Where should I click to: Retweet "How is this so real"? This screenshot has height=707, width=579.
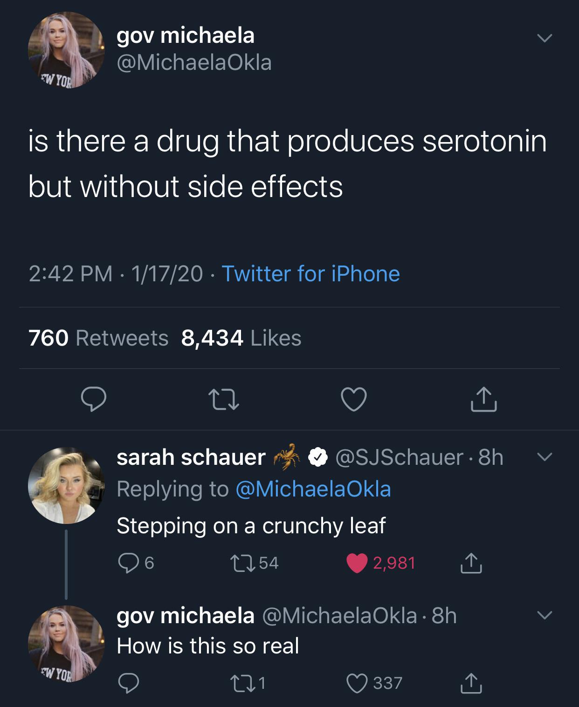coord(243,683)
